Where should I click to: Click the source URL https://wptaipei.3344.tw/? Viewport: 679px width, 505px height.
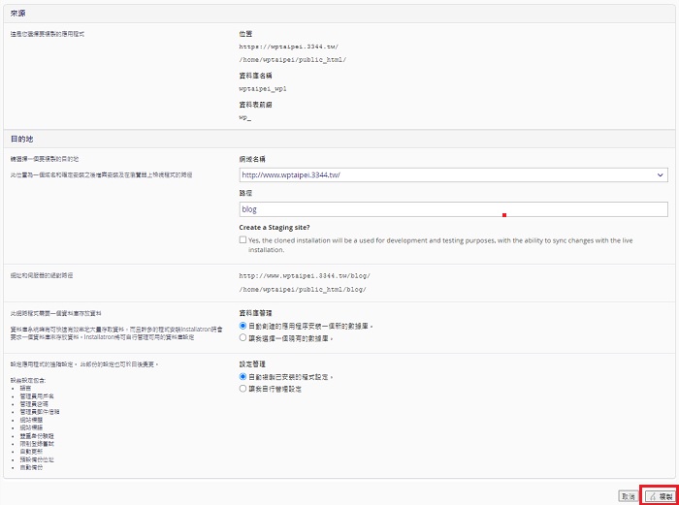288,47
